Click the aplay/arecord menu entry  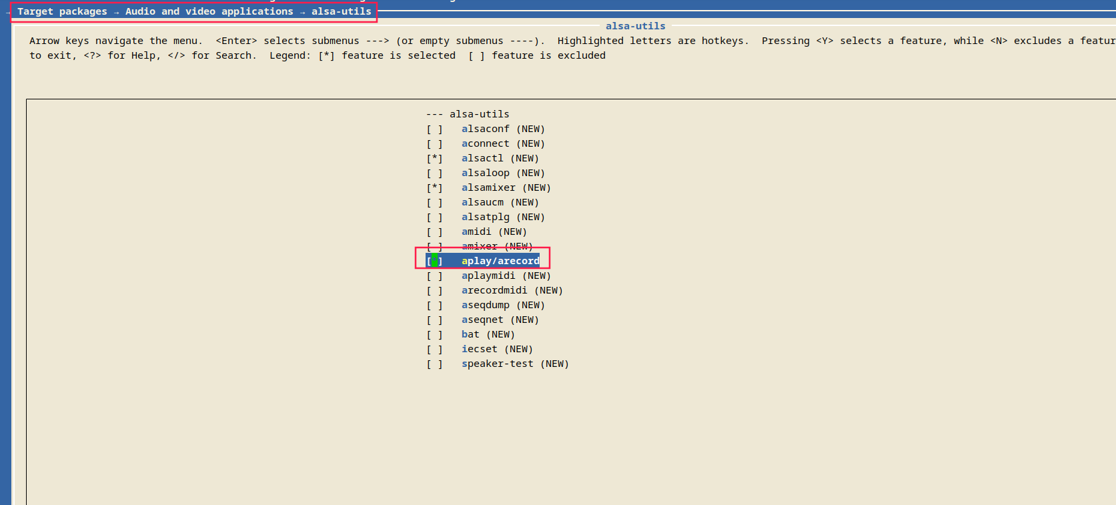(x=500, y=261)
